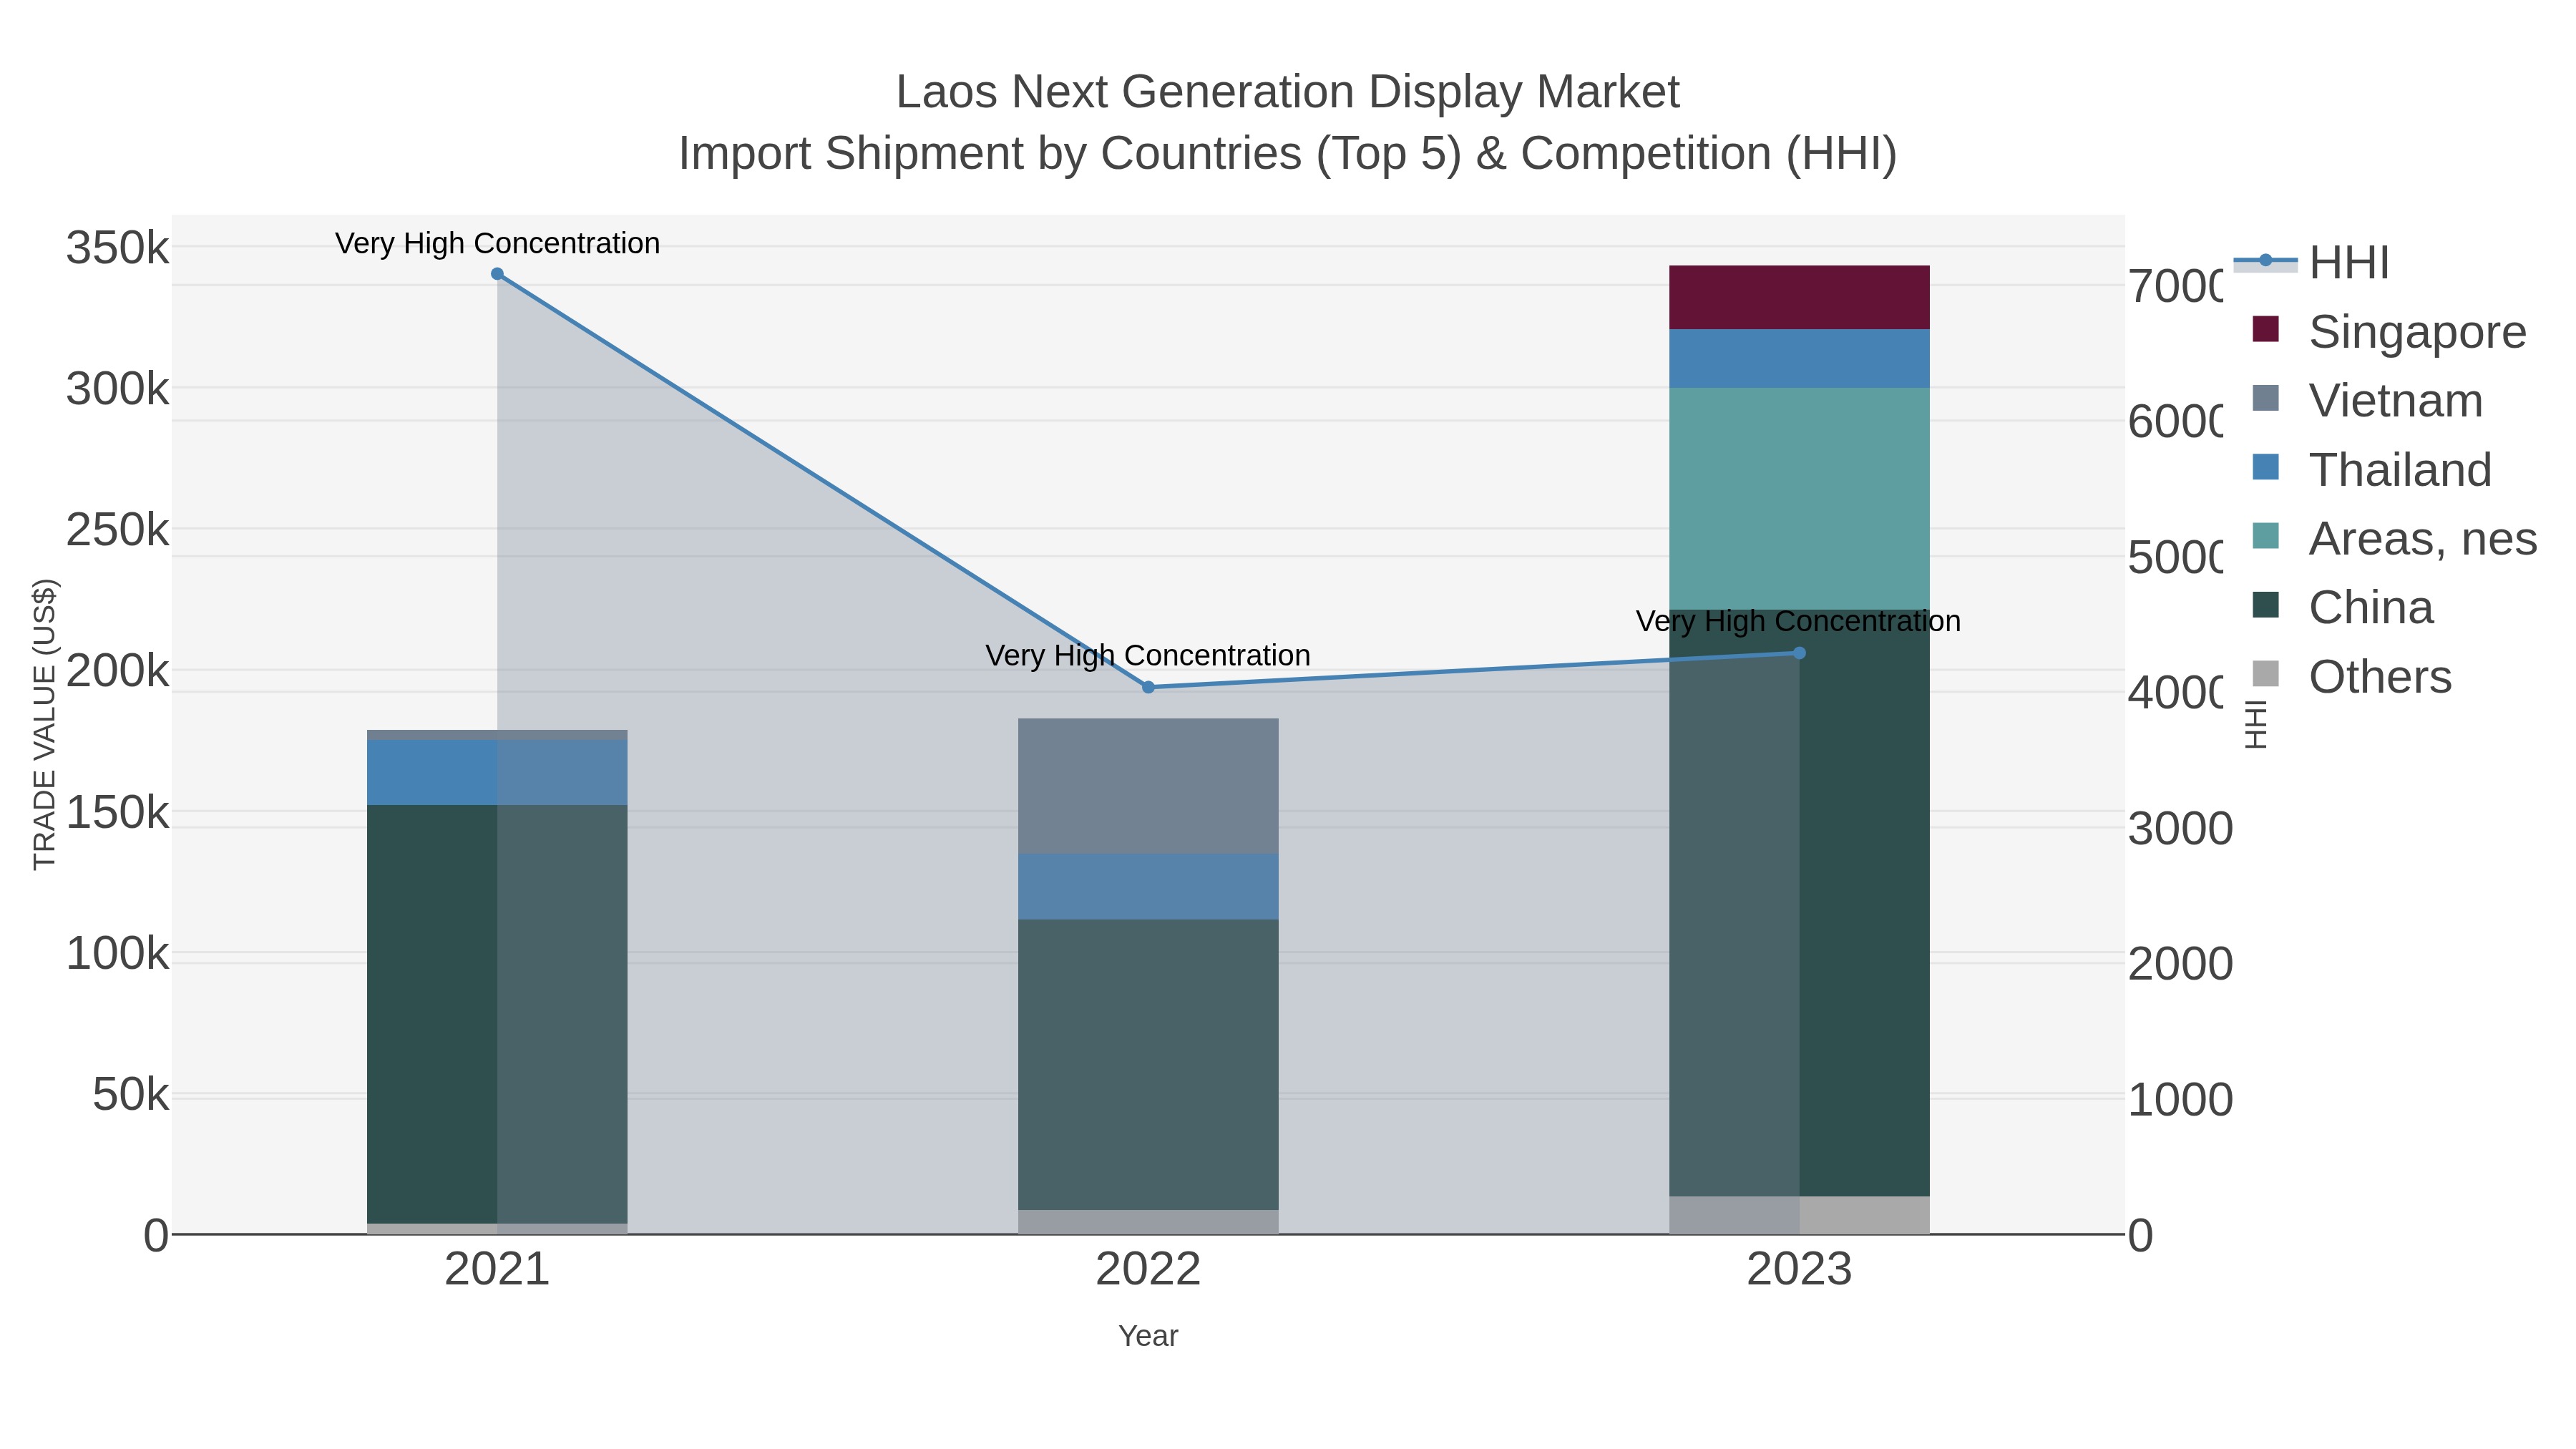The width and height of the screenshot is (2576, 1449).
Task: Click the 3000 HHI axis tick label
Action: pyautogui.click(x=2180, y=828)
